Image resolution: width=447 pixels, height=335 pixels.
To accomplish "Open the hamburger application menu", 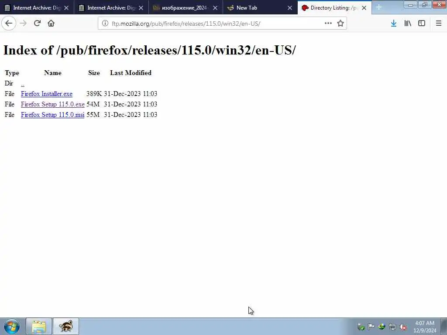I will [x=438, y=24].
